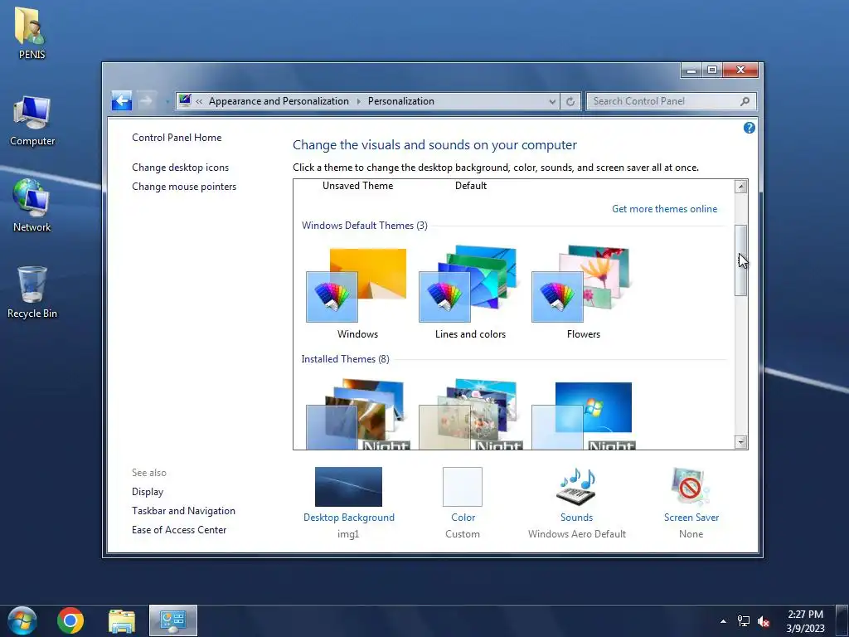
Task: Select the Windows theme
Action: click(357, 293)
